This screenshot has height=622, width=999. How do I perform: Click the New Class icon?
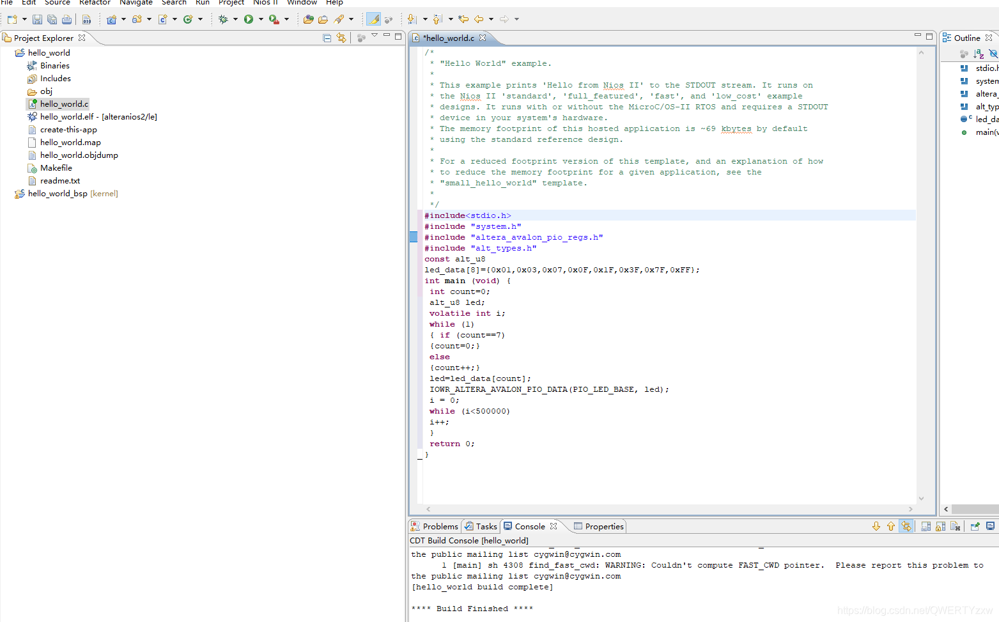[x=188, y=19]
